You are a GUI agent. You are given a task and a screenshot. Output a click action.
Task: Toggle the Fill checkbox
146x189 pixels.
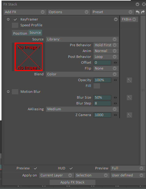[97, 86]
